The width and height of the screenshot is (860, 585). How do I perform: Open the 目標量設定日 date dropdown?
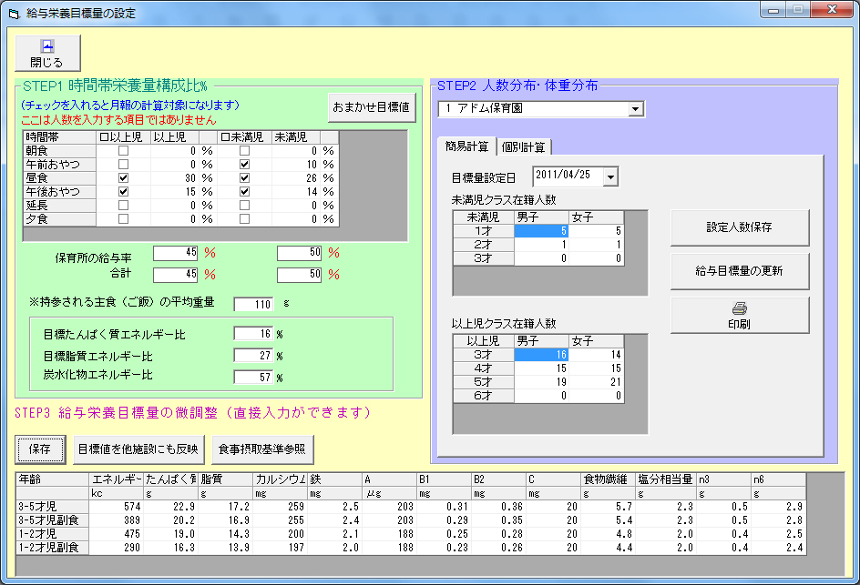(610, 177)
